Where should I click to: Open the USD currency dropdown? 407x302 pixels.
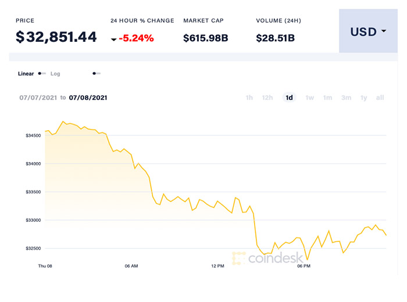click(368, 32)
